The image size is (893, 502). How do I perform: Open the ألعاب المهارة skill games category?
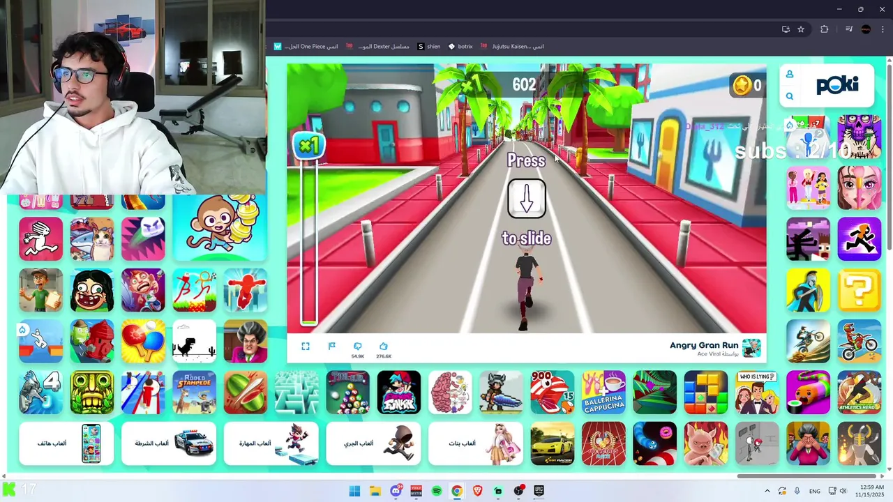[271, 443]
